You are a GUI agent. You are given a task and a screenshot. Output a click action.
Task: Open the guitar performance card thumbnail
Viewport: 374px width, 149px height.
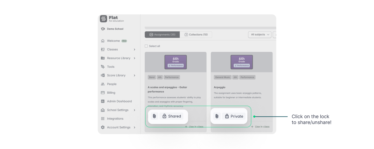click(176, 62)
